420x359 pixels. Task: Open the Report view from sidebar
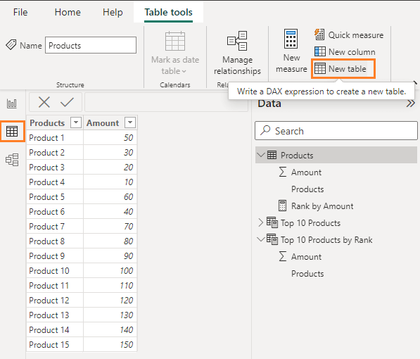[12, 103]
